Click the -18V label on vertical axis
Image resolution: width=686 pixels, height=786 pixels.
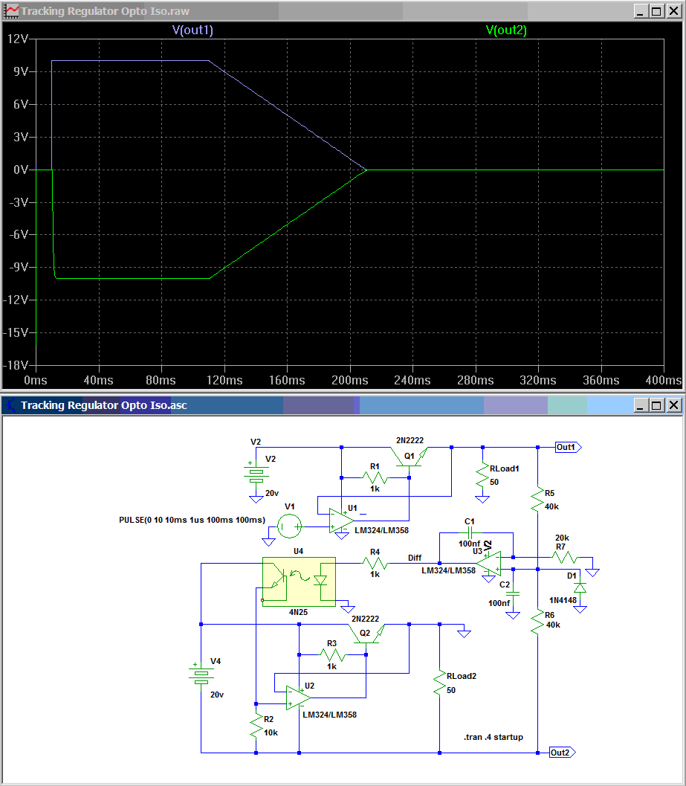coord(16,365)
